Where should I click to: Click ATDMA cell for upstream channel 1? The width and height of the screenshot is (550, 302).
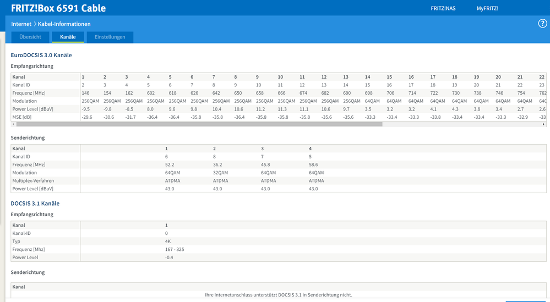click(172, 181)
